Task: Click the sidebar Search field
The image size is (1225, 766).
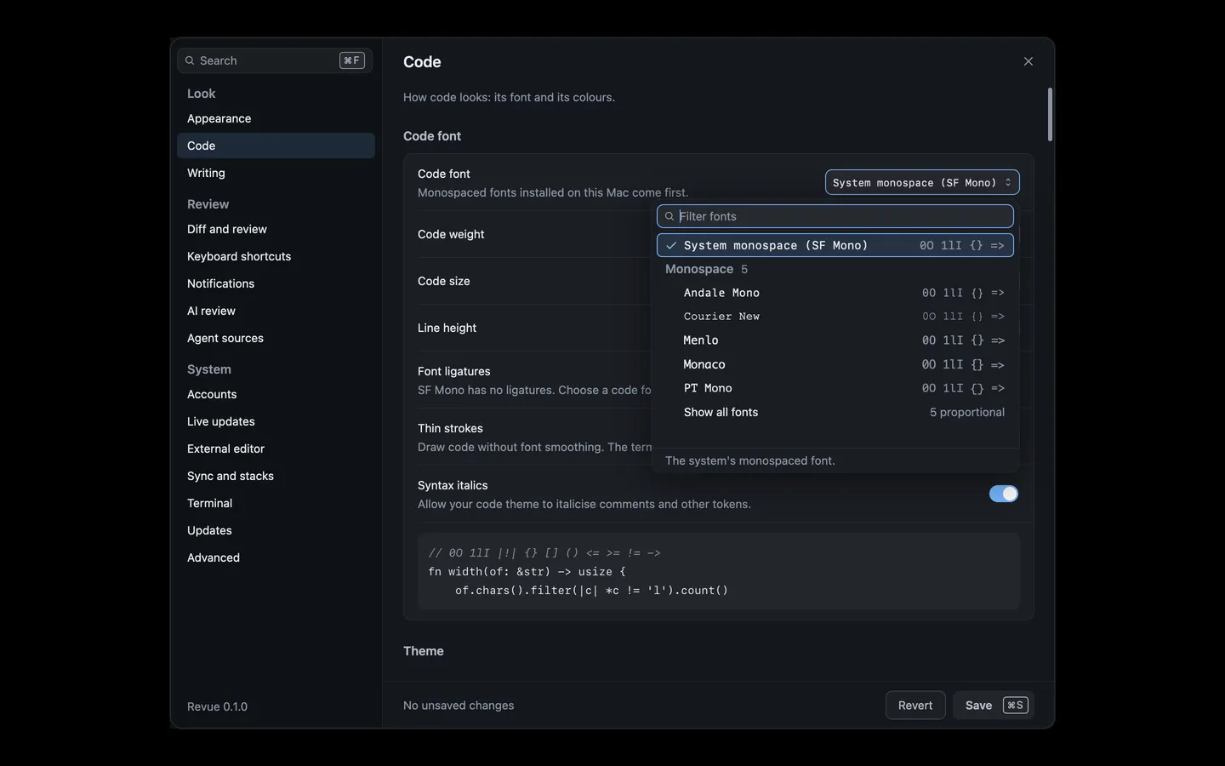Action: pyautogui.click(x=275, y=60)
